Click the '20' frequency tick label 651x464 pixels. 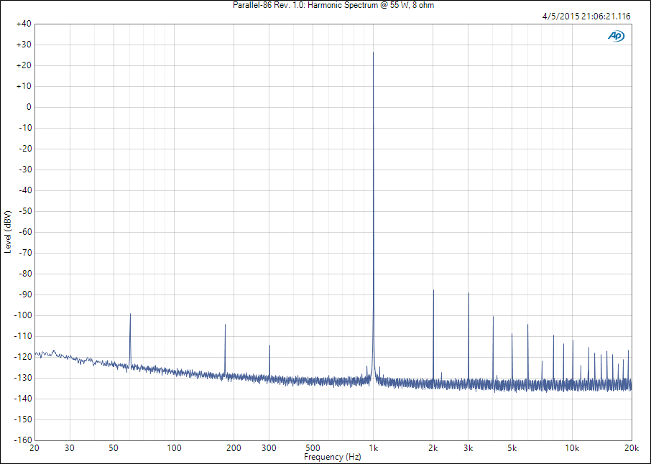(x=34, y=448)
